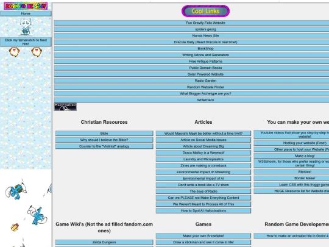329x247 pixels.
Task: Open Writing Advice and Generators link
Action: coord(191,55)
